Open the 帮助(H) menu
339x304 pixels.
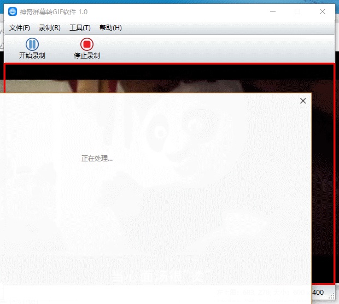(110, 28)
